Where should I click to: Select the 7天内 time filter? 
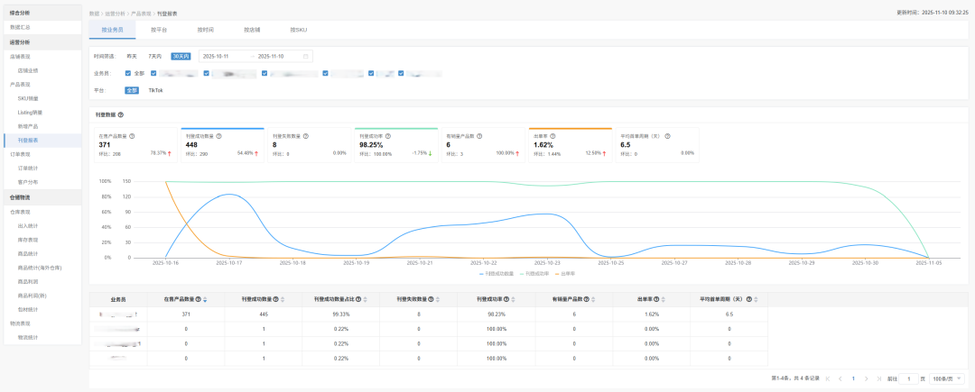click(x=155, y=56)
